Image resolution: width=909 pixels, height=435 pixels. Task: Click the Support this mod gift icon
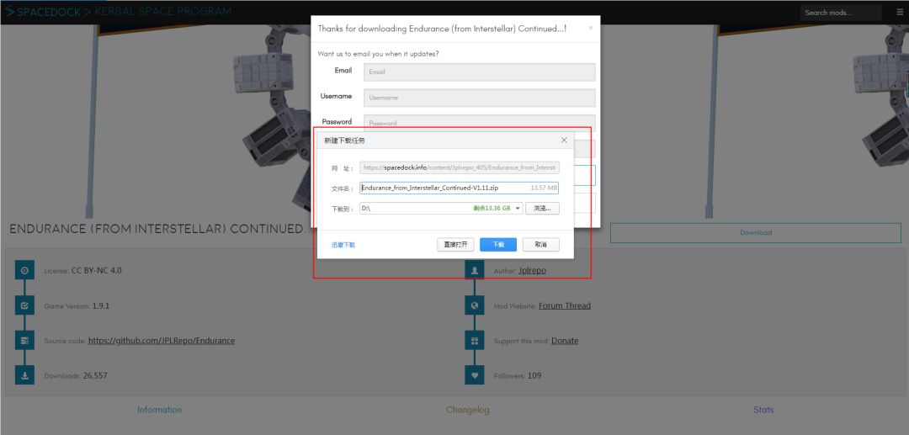tap(474, 341)
